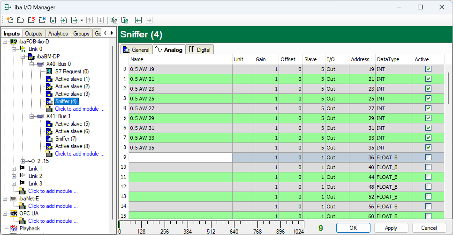Enable Active checkbox for address 36 row
Screen dimensions: 453x235
pos(428,157)
